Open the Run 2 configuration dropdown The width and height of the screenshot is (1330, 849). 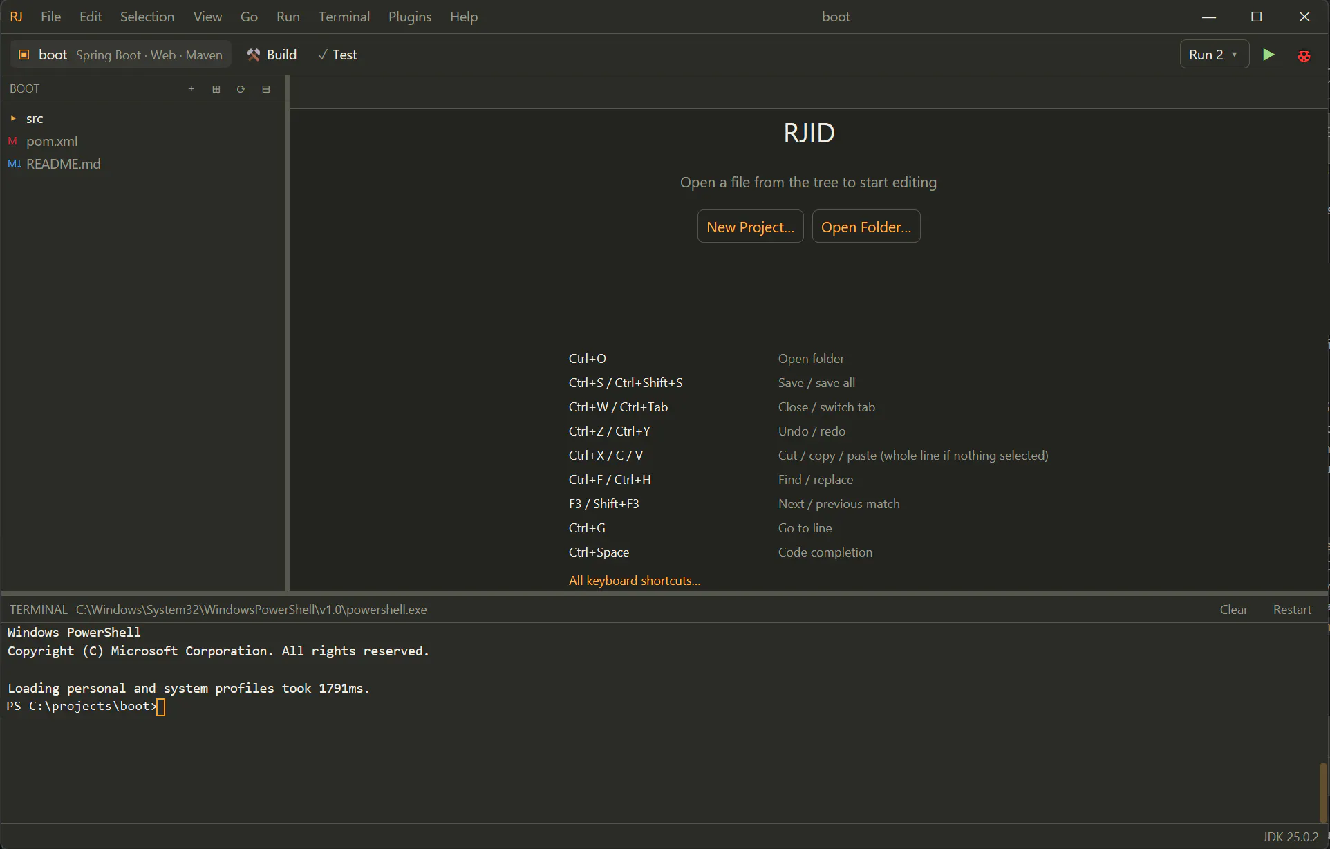1214,55
